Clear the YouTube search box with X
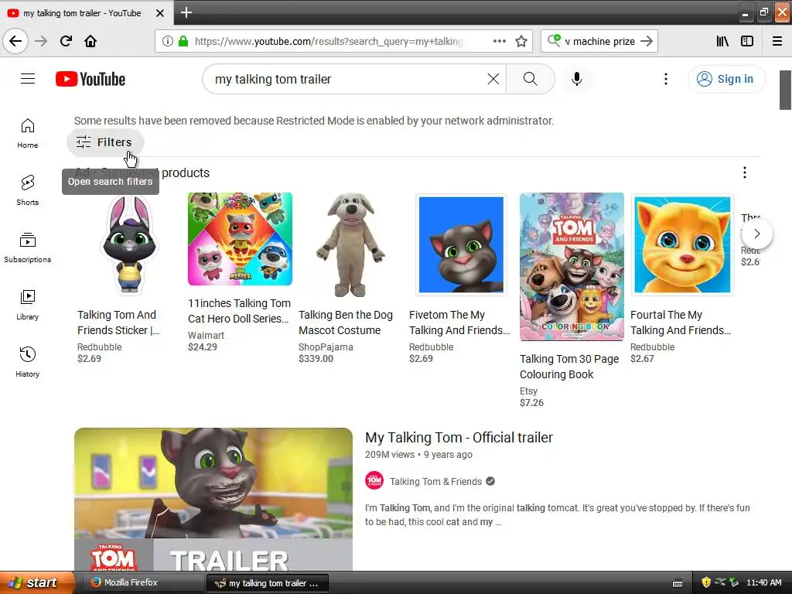 click(x=493, y=79)
